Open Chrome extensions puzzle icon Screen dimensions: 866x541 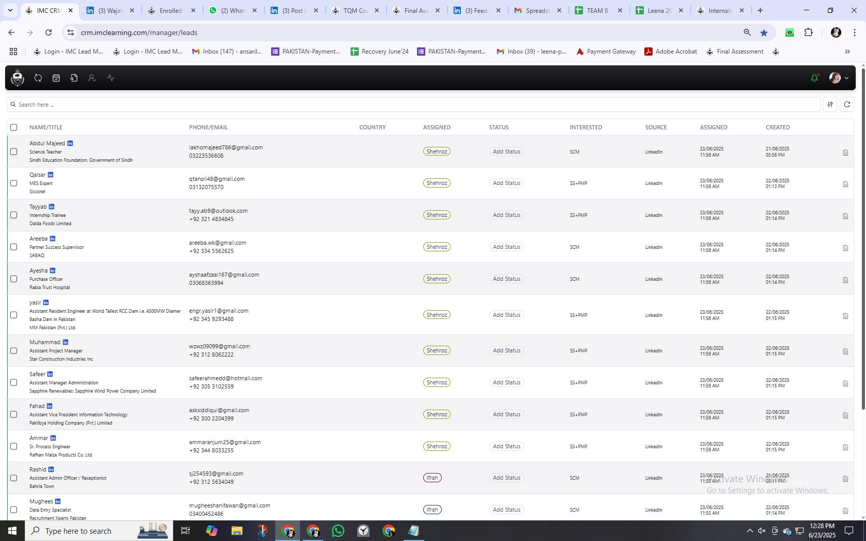click(x=808, y=32)
